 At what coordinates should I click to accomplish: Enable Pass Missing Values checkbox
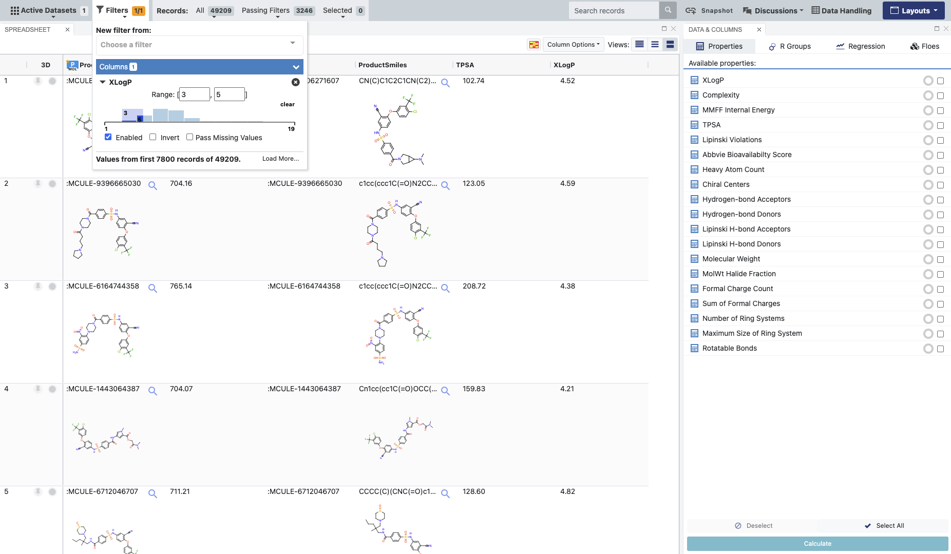coord(190,137)
